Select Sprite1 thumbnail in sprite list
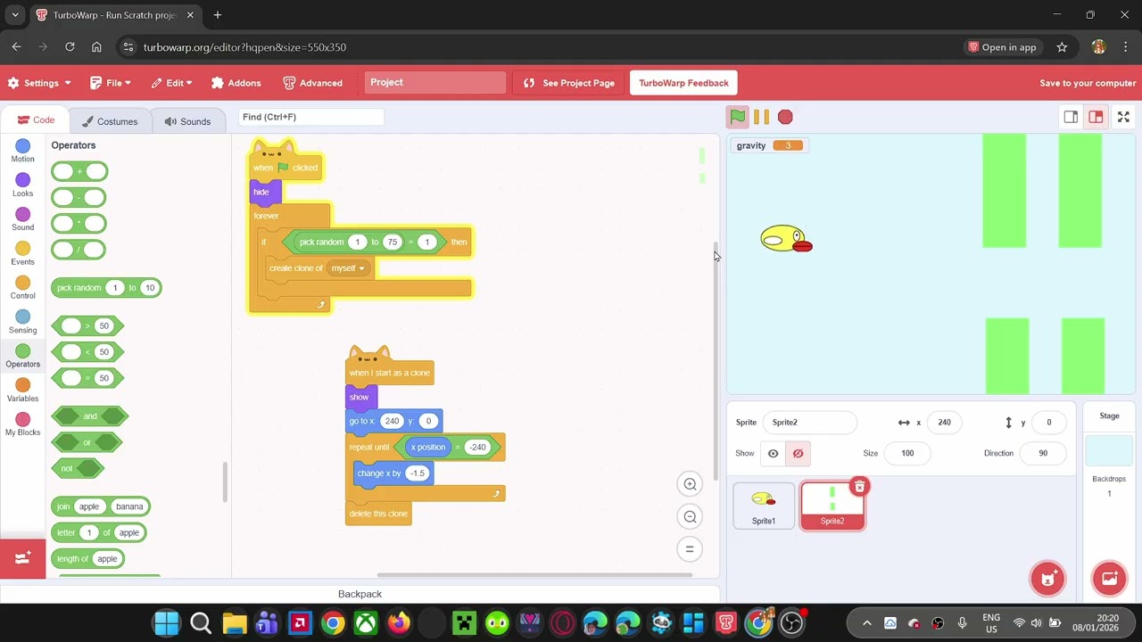 (x=764, y=506)
